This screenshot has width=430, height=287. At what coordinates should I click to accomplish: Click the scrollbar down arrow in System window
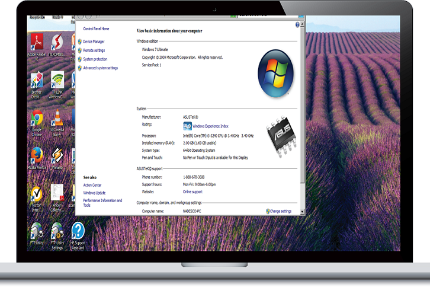click(302, 211)
